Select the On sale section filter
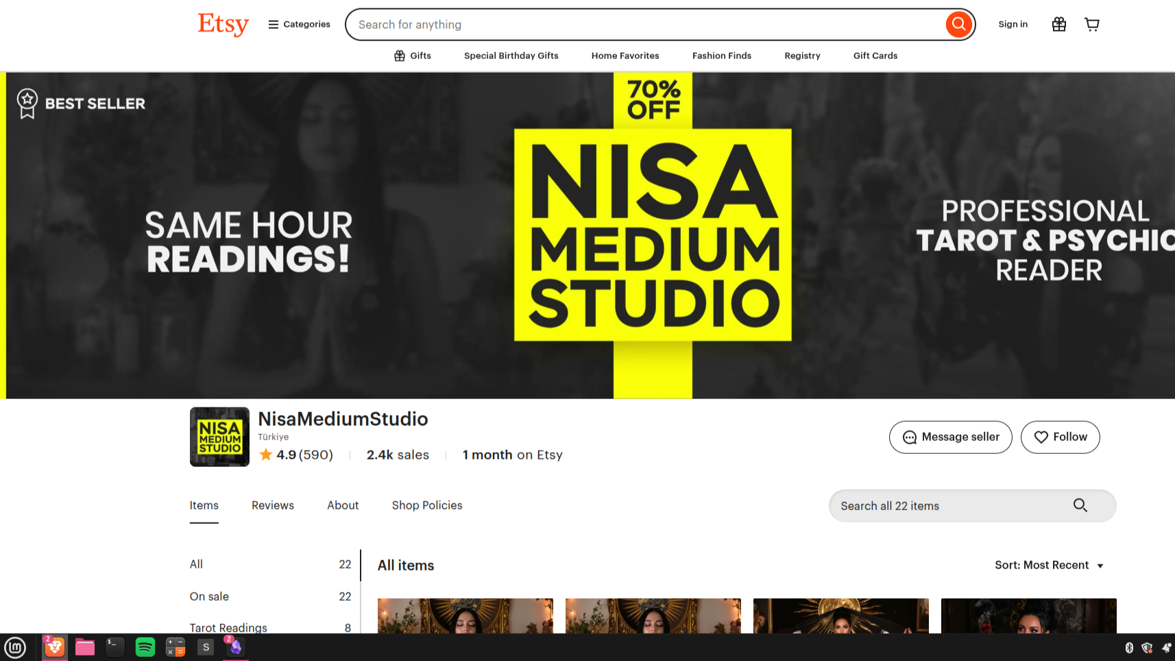The image size is (1175, 661). coord(270,597)
